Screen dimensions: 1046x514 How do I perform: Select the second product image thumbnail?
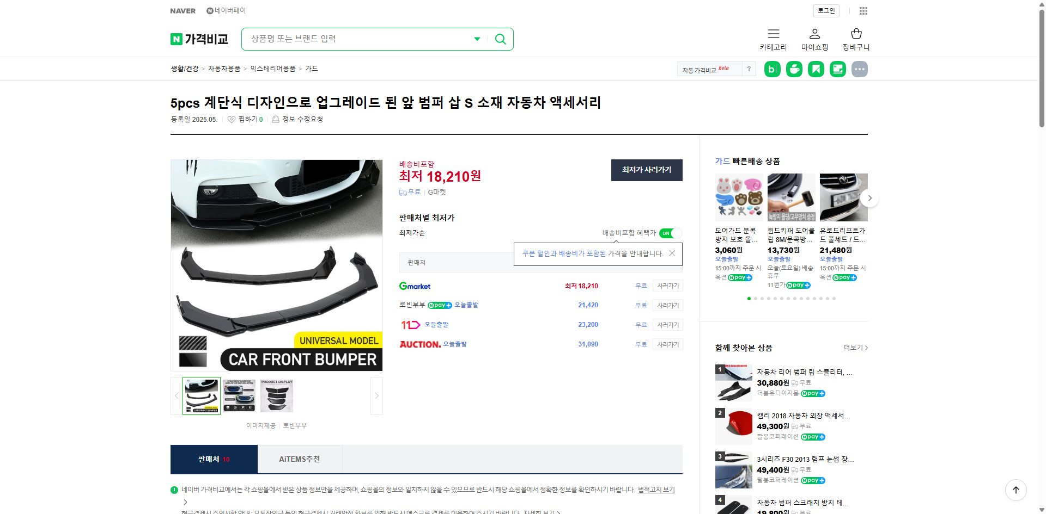pos(239,395)
